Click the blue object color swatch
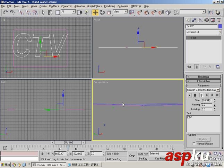The width and height of the screenshot is (224, 168). tap(220, 26)
